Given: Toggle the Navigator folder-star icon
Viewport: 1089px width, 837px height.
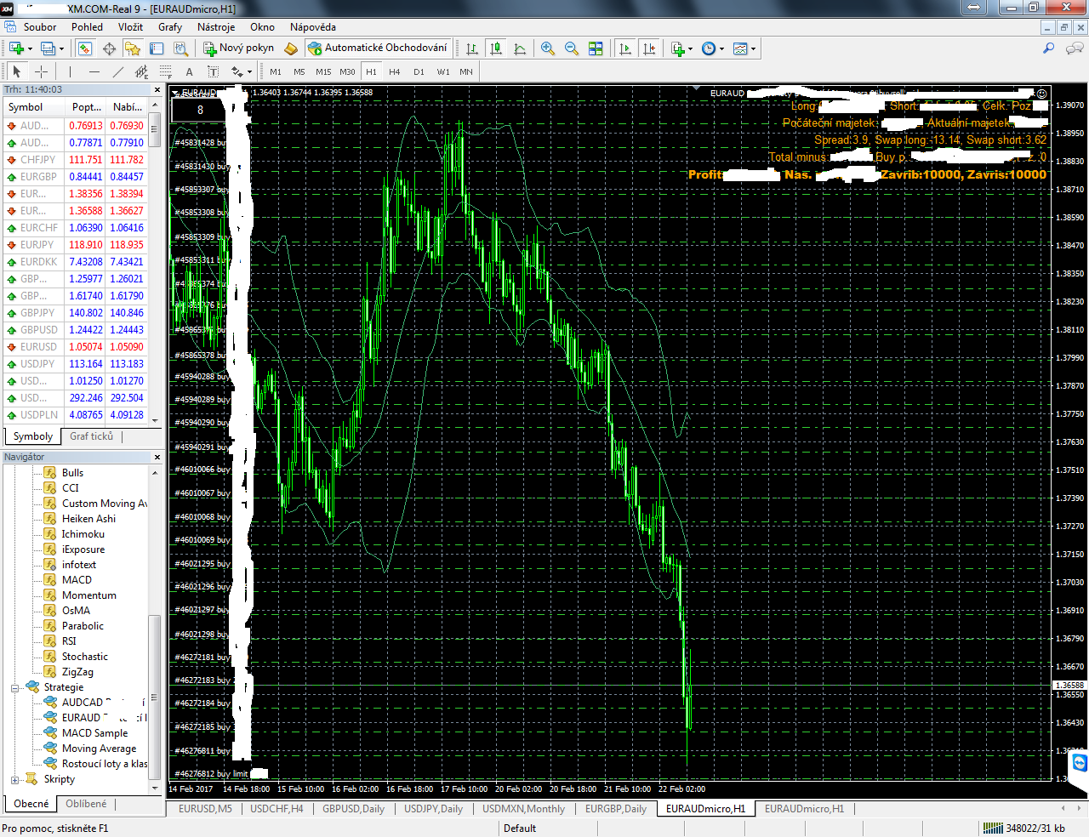Looking at the screenshot, I should 133,48.
